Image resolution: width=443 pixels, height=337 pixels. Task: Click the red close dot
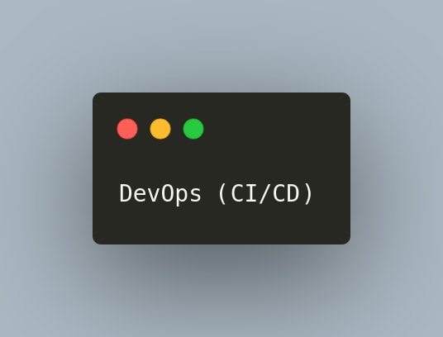[x=127, y=129]
